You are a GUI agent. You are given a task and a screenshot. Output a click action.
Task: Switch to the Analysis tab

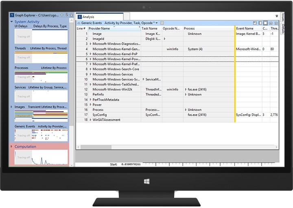pos(100,17)
